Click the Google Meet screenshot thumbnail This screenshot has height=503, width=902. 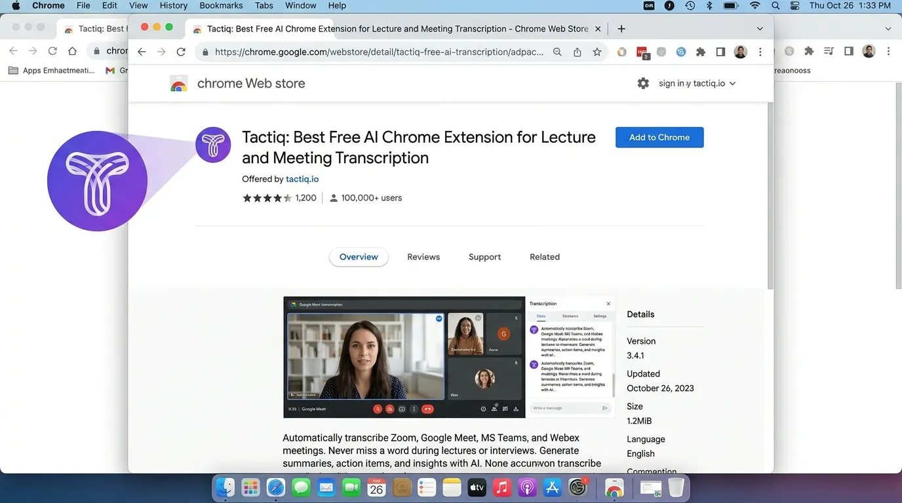pyautogui.click(x=449, y=357)
